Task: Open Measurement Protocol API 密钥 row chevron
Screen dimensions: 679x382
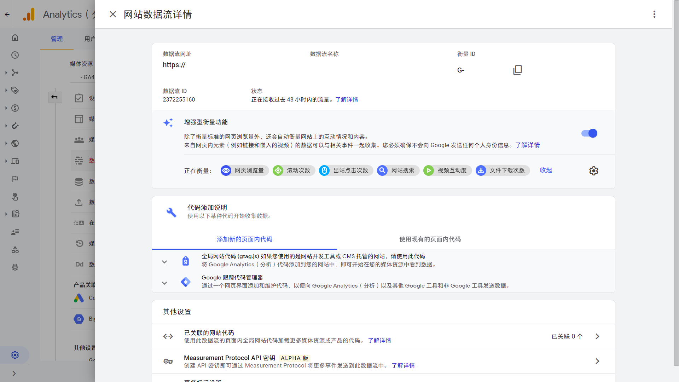Action: pos(597,361)
